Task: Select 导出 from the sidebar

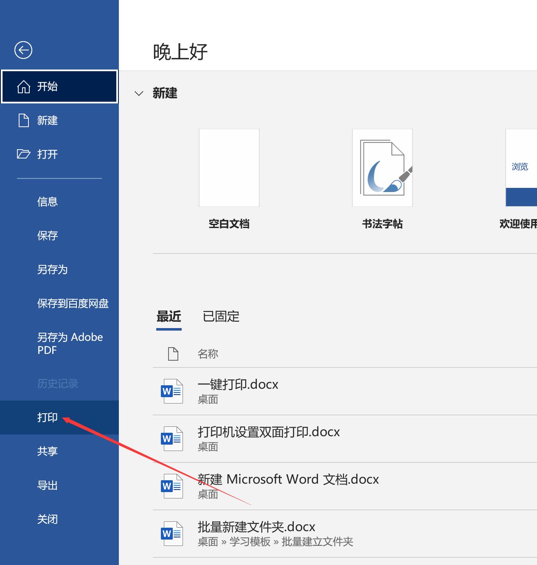Action: click(x=48, y=485)
